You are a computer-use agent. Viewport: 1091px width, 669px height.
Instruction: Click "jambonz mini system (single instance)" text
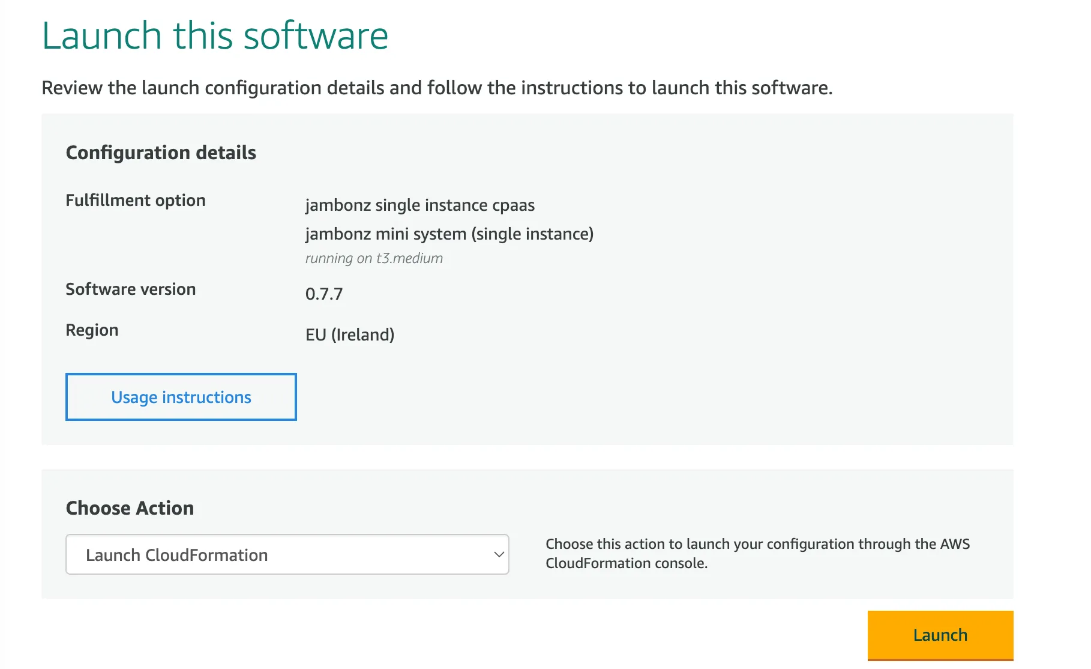tap(449, 234)
